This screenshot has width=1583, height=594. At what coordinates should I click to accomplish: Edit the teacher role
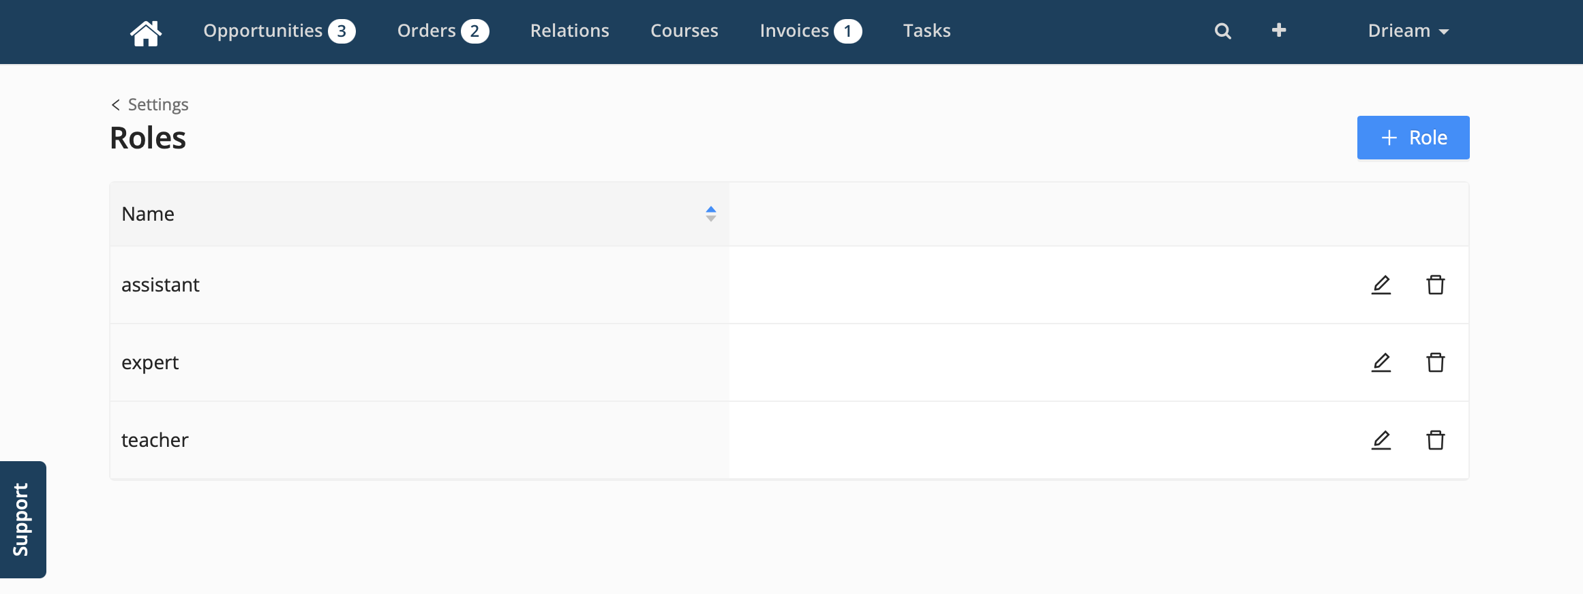[x=1381, y=440]
